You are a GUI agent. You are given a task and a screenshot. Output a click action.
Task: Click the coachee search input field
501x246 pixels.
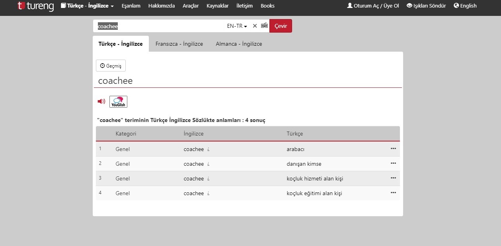pyautogui.click(x=159, y=26)
